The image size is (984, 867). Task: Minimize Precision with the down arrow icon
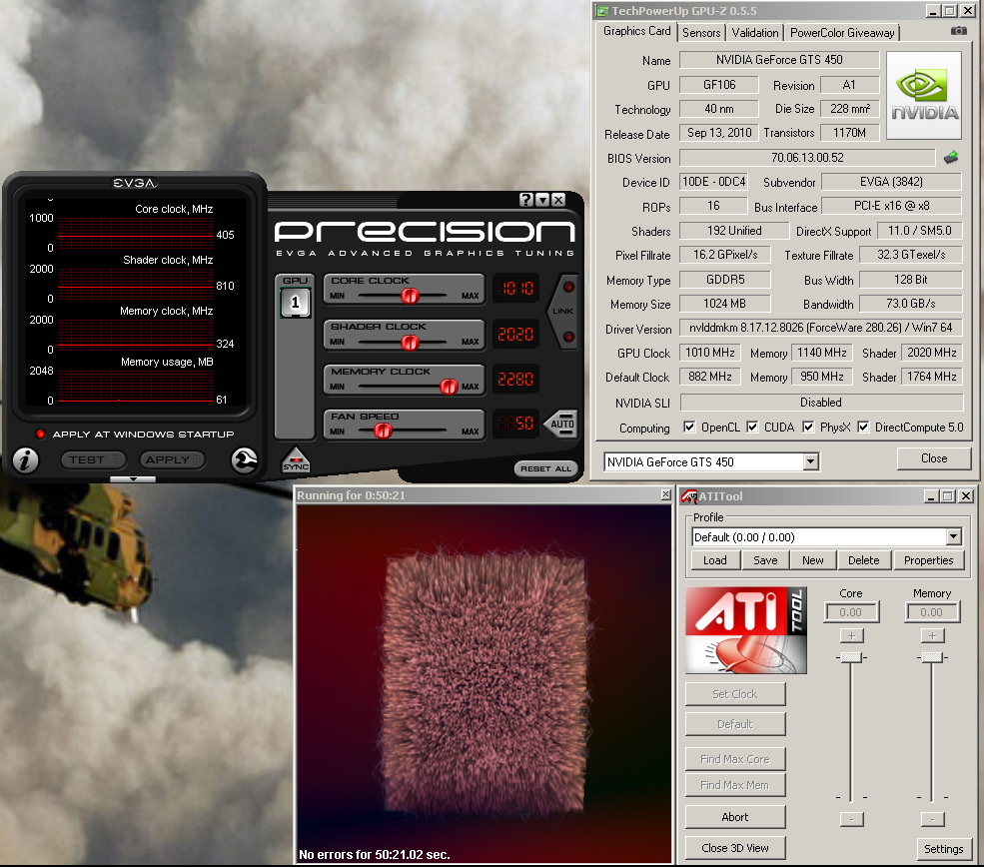pos(542,200)
